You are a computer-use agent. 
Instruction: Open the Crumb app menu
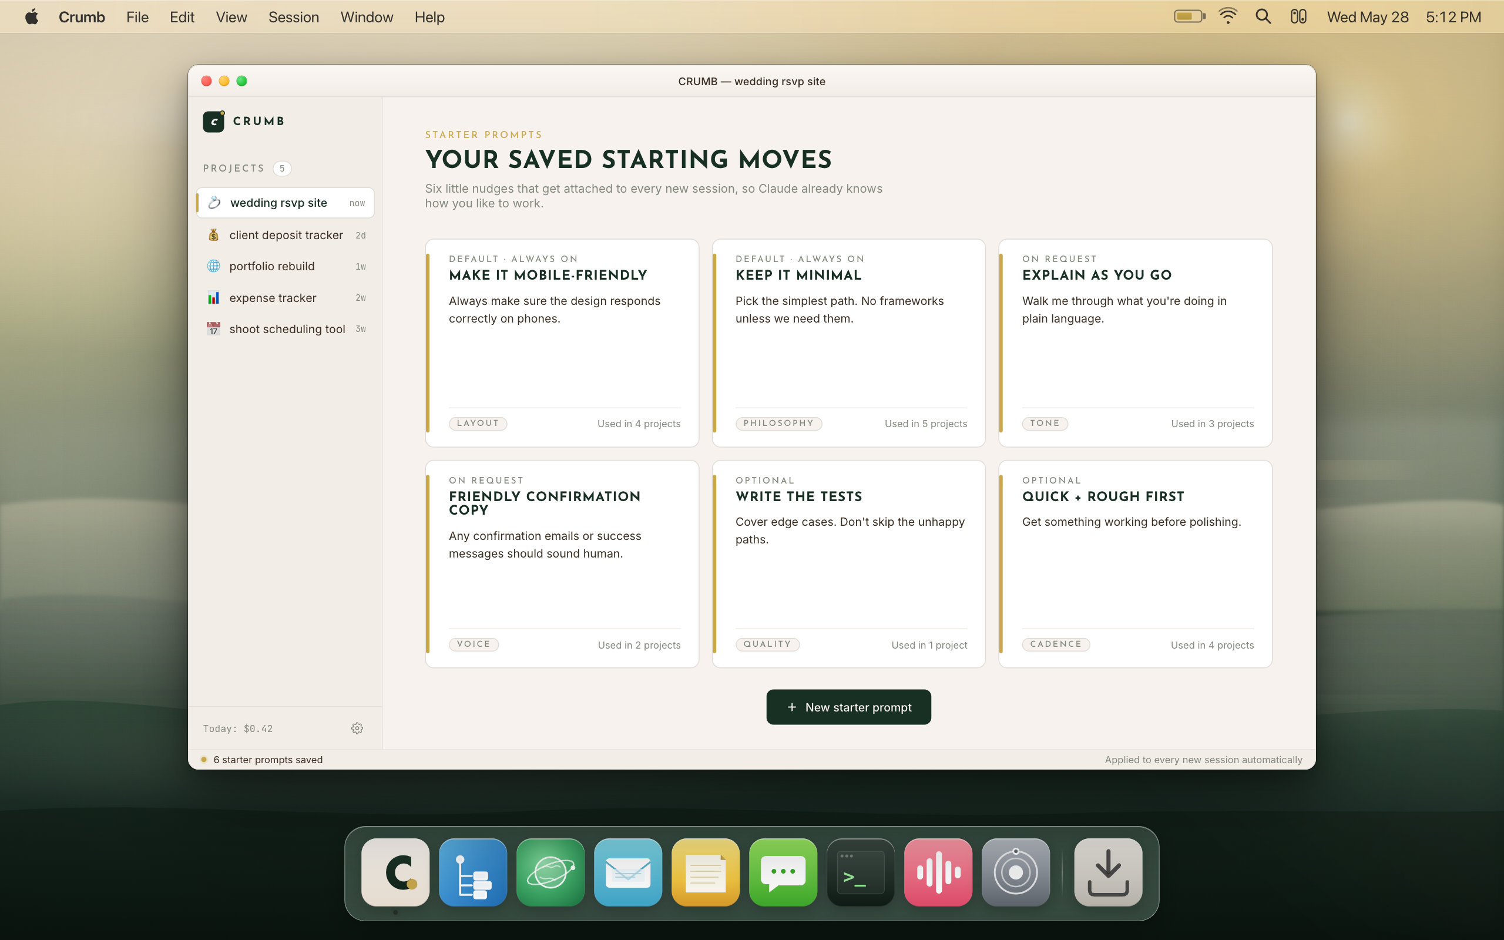tap(82, 17)
